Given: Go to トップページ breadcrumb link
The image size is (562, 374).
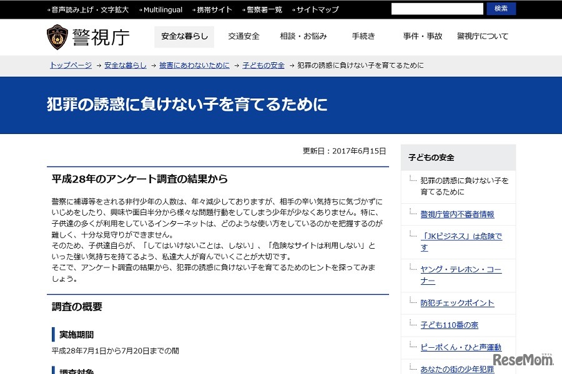Looking at the screenshot, I should coord(71,65).
